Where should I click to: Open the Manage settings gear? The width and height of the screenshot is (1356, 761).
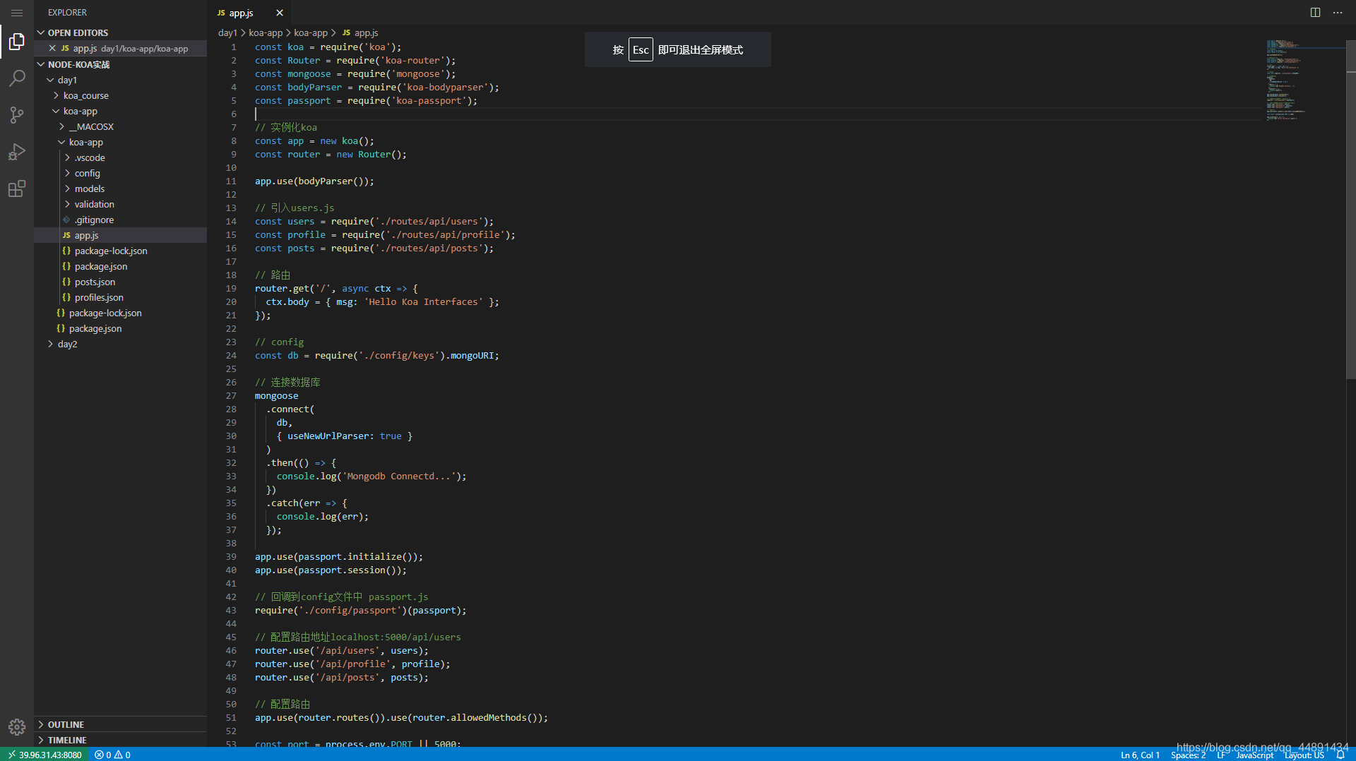click(x=17, y=726)
